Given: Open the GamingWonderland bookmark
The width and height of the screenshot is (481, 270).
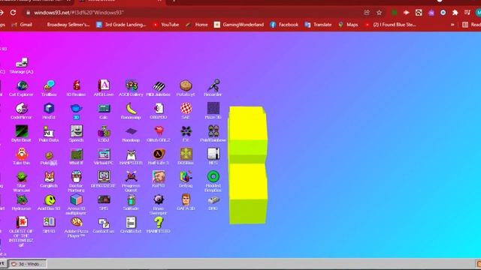Looking at the screenshot, I should pyautogui.click(x=239, y=25).
